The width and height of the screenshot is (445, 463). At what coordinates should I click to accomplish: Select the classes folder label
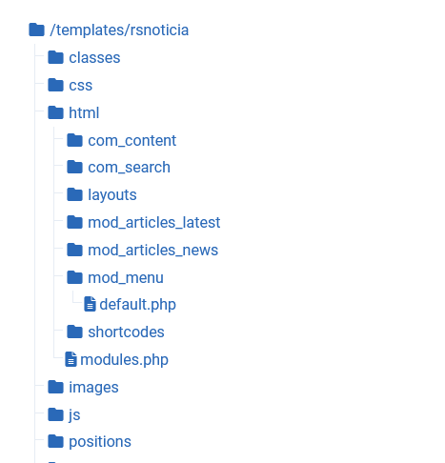point(94,57)
